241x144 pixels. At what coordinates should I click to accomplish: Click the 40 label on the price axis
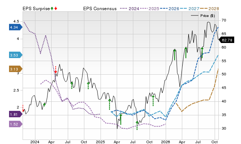(x=224, y=101)
